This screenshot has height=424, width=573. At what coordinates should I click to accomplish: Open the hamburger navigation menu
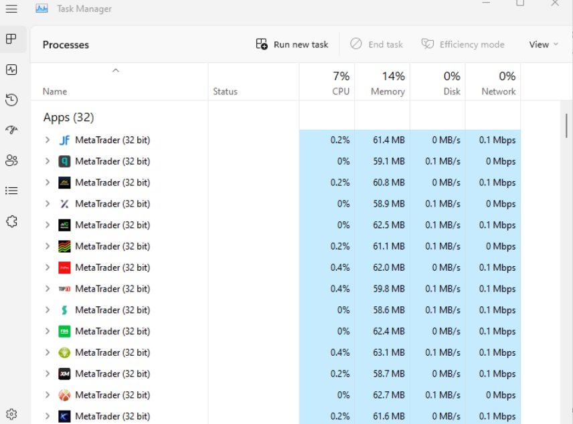click(x=11, y=9)
